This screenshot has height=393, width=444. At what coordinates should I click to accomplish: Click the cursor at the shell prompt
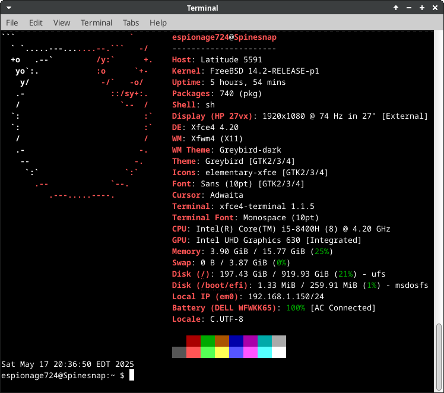(x=132, y=375)
